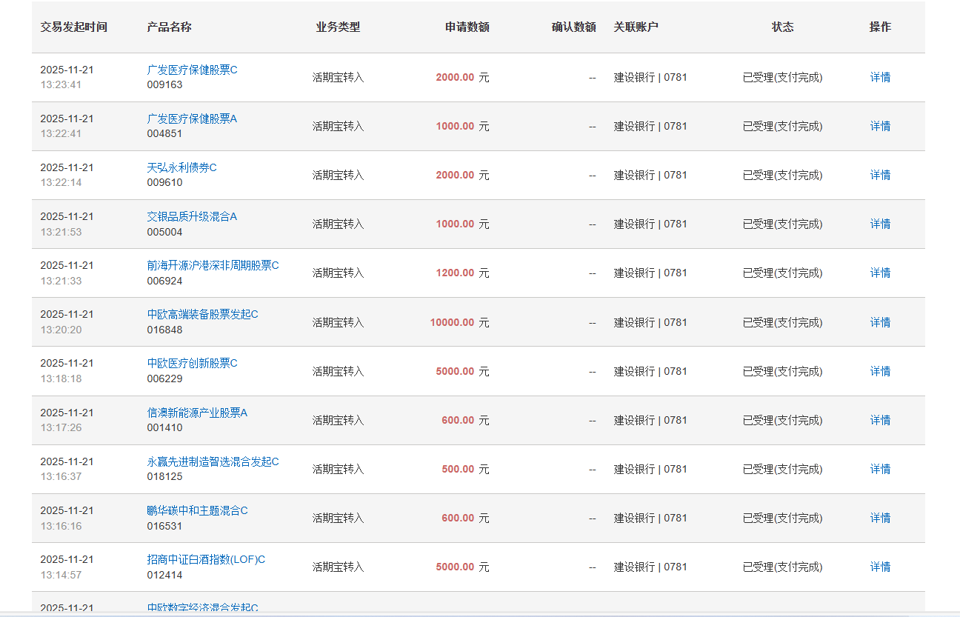This screenshot has width=960, height=617.
Task: Click timestamp 13:16:16
Action: point(61,526)
